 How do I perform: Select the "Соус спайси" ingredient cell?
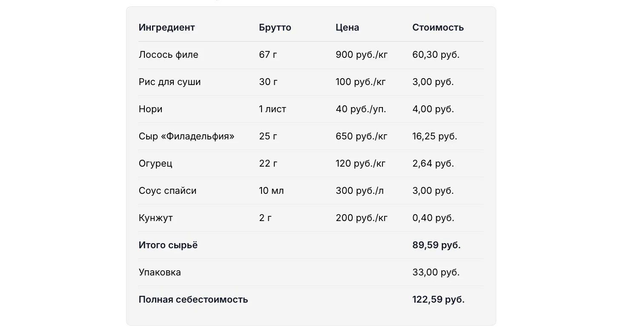click(167, 191)
